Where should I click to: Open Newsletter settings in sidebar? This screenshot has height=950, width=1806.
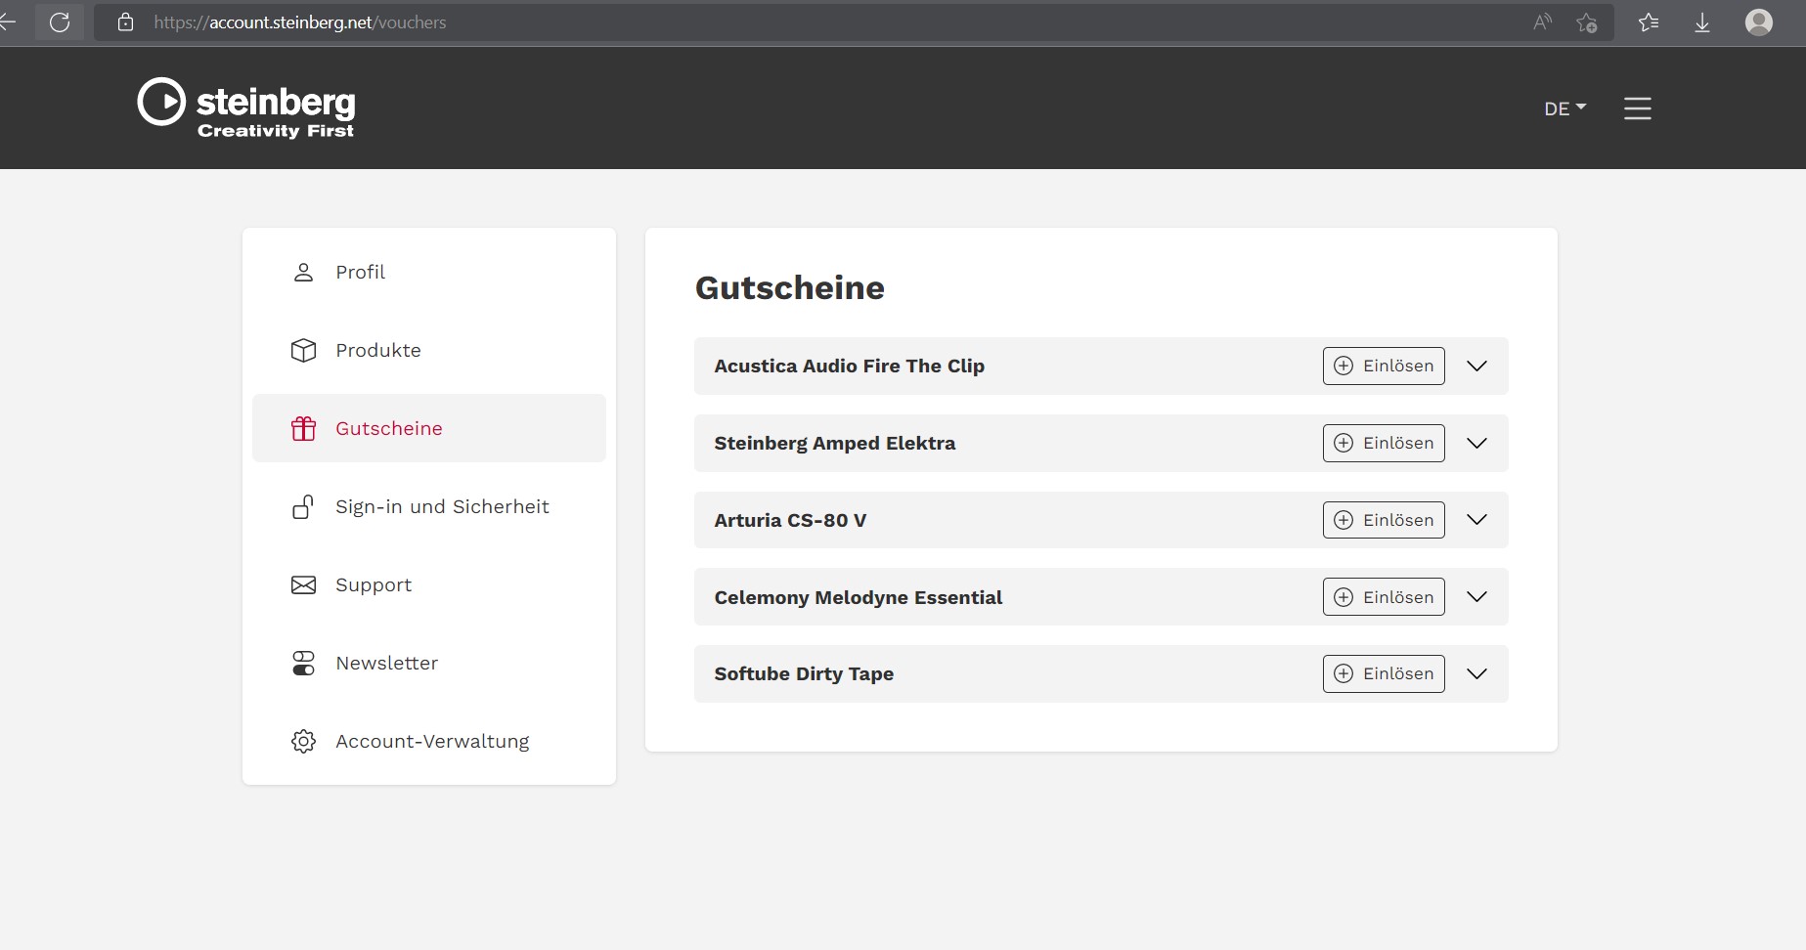click(x=386, y=663)
